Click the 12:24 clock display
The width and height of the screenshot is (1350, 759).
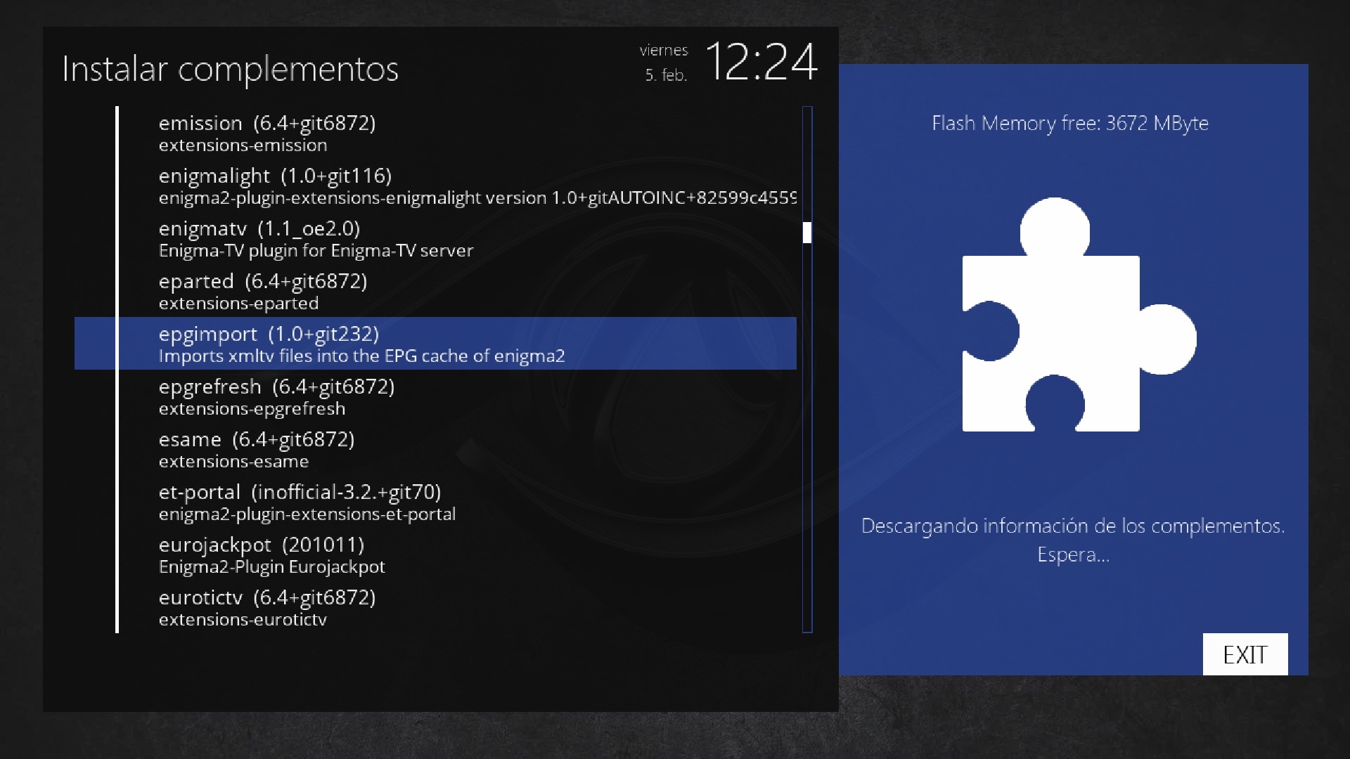coord(761,62)
